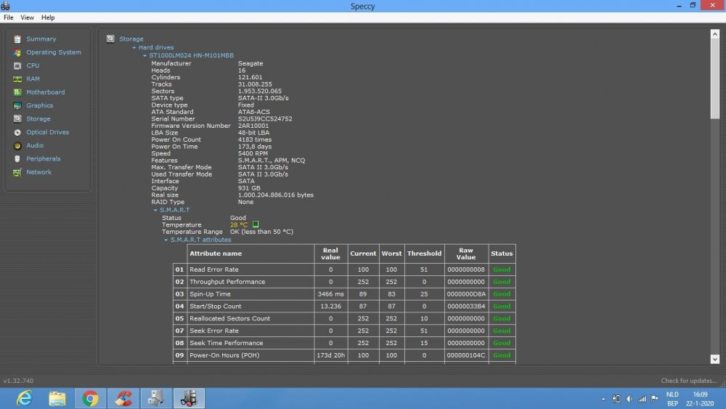
Task: Click the volume speaker tray icon
Action: point(629,399)
